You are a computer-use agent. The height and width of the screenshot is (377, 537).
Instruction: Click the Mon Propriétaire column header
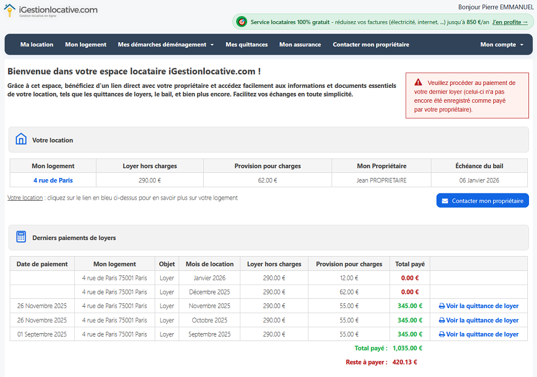click(x=382, y=166)
